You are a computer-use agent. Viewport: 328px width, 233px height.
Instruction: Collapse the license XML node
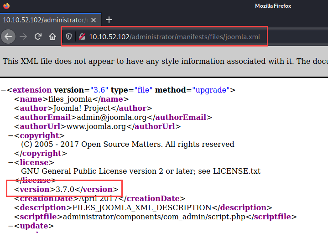10,162
